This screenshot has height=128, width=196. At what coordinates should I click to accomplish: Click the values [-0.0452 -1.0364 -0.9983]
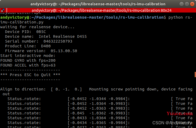pos(97,104)
